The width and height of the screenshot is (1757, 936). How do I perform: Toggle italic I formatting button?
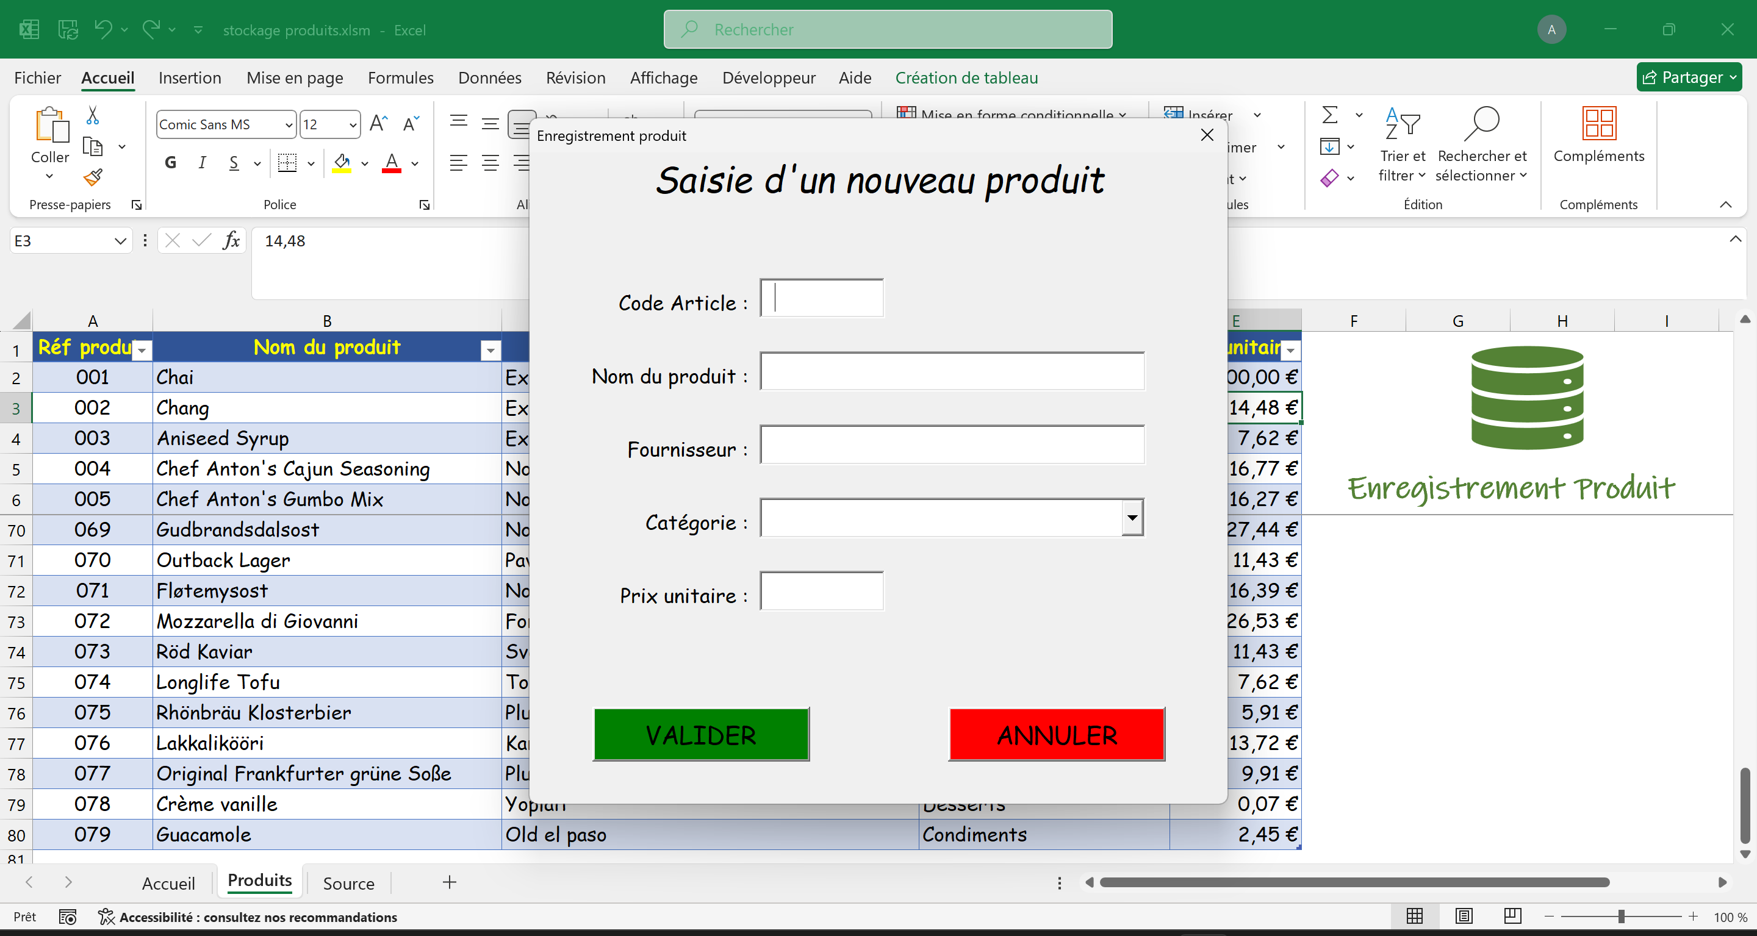click(202, 163)
